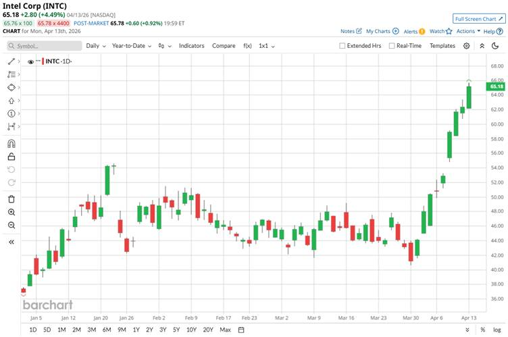Enable the Extended Hrs checkbox

342,46
